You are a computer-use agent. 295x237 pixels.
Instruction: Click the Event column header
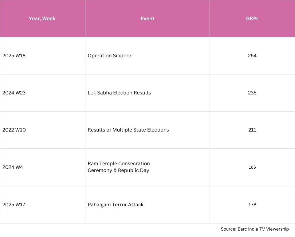pos(147,19)
